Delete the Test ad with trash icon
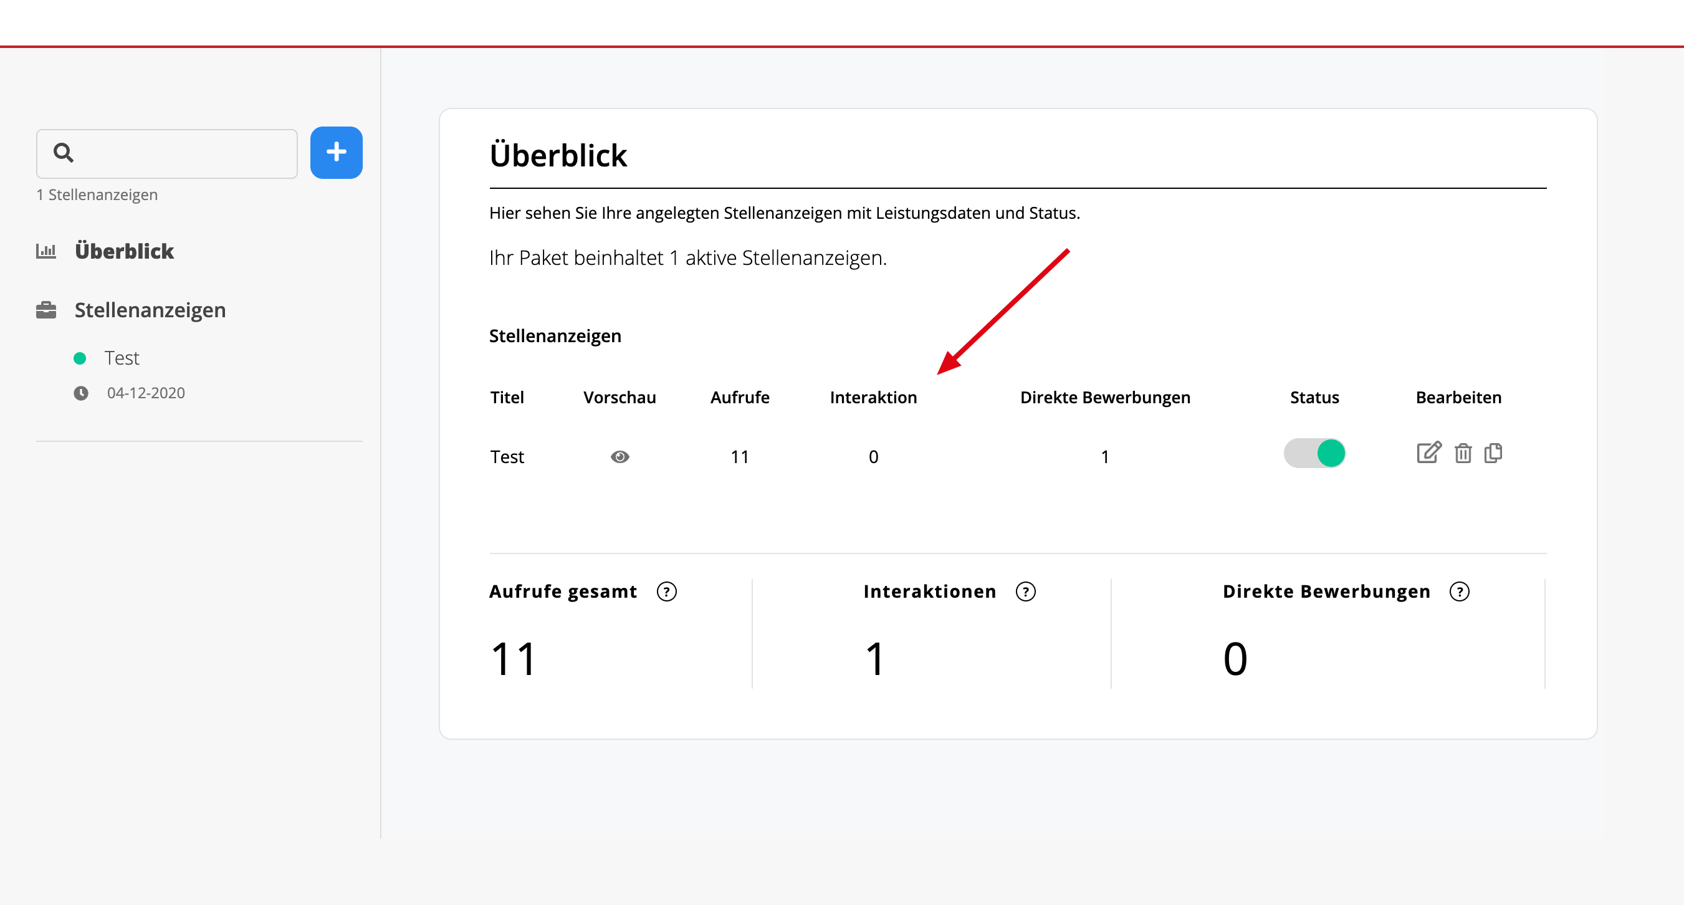This screenshot has width=1684, height=905. (x=1463, y=453)
